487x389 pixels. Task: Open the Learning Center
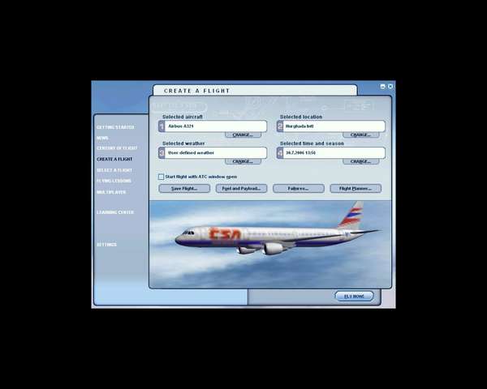coord(115,212)
